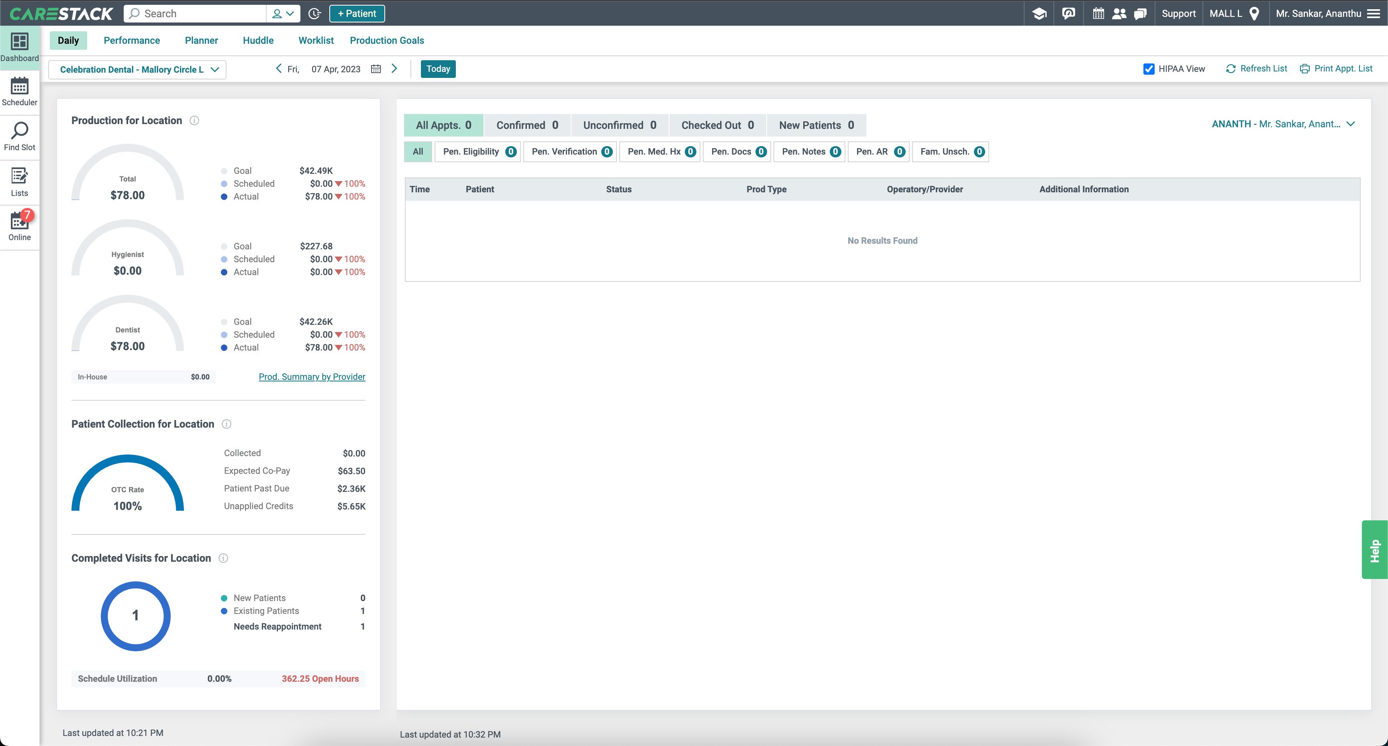The height and width of the screenshot is (746, 1388).
Task: Click the + Patient button
Action: coord(357,14)
